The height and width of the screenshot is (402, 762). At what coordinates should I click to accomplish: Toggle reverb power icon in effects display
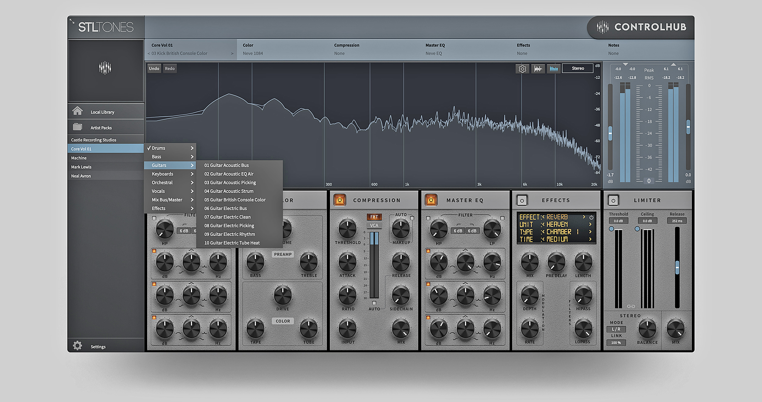click(591, 217)
